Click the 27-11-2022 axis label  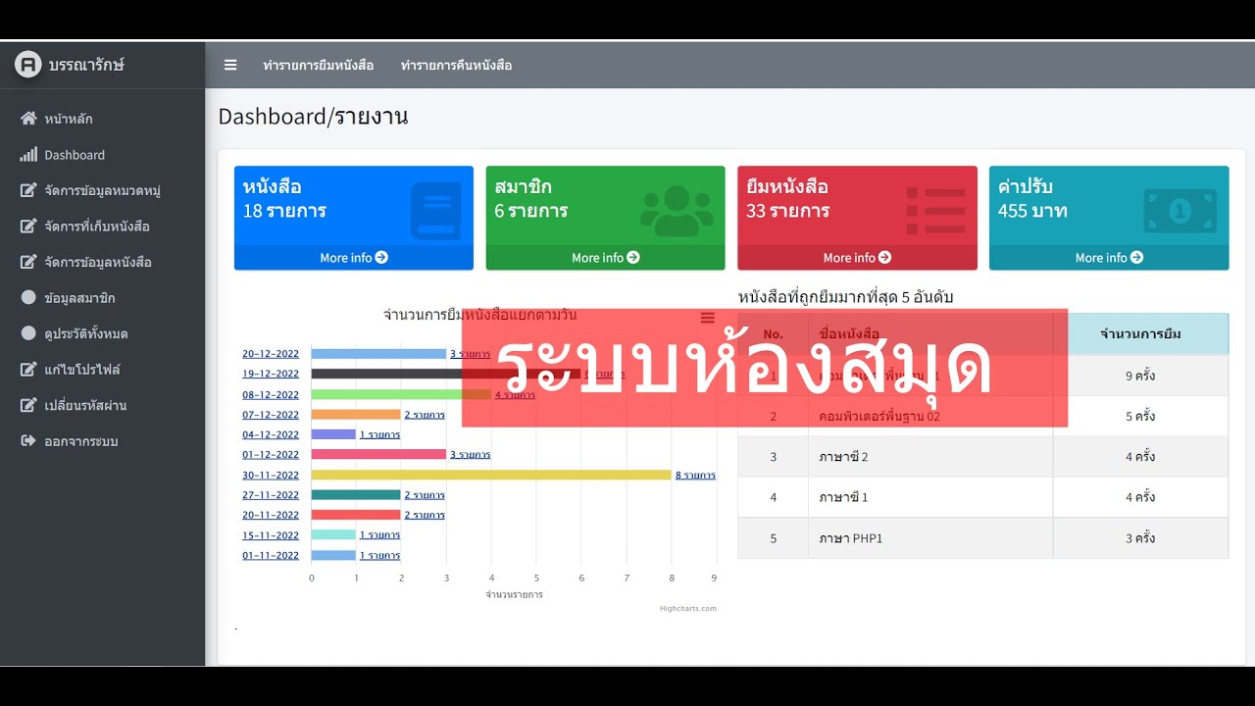tap(271, 495)
